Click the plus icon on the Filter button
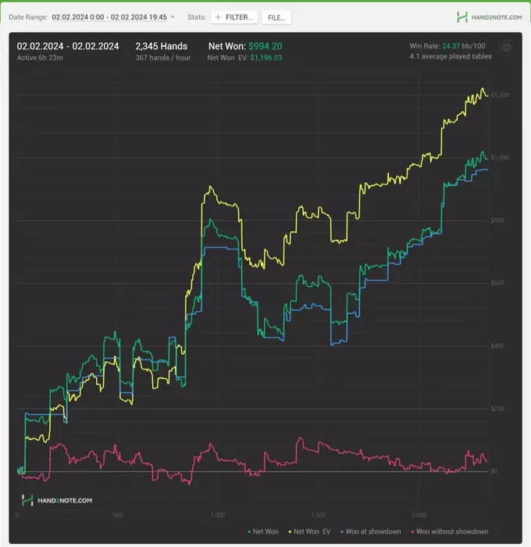 coord(219,17)
